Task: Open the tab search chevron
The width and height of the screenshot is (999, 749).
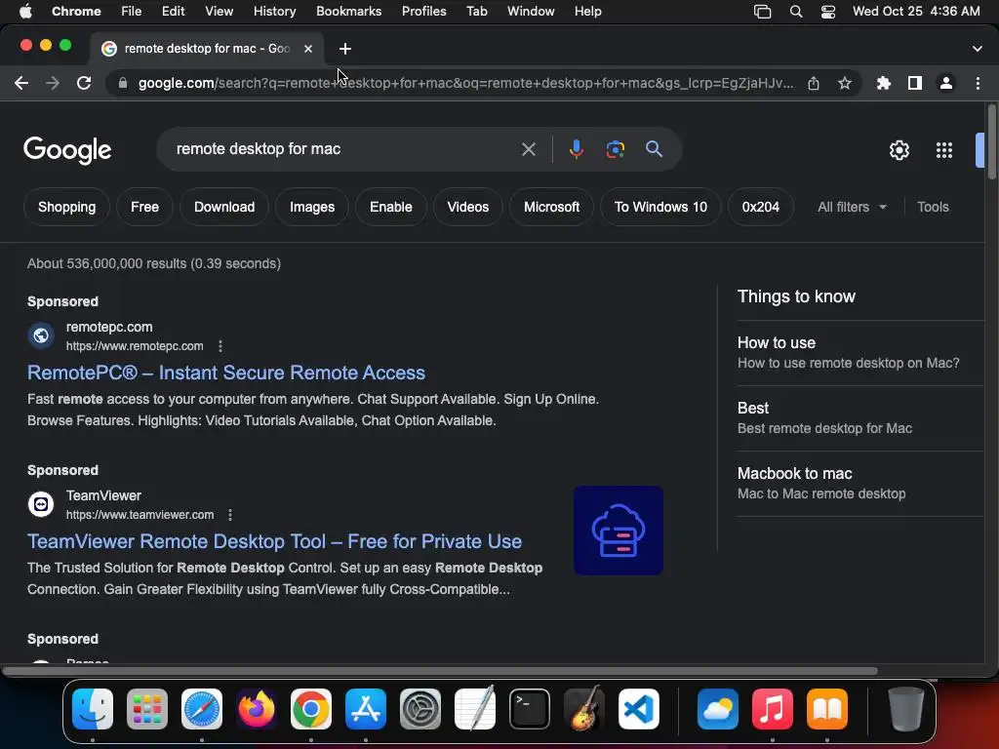Action: coord(978,49)
